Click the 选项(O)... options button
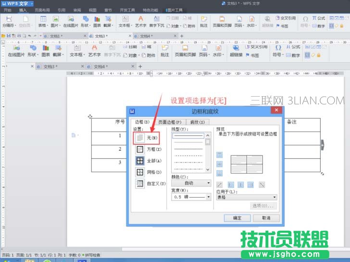The width and height of the screenshot is (350, 262). 263,206
